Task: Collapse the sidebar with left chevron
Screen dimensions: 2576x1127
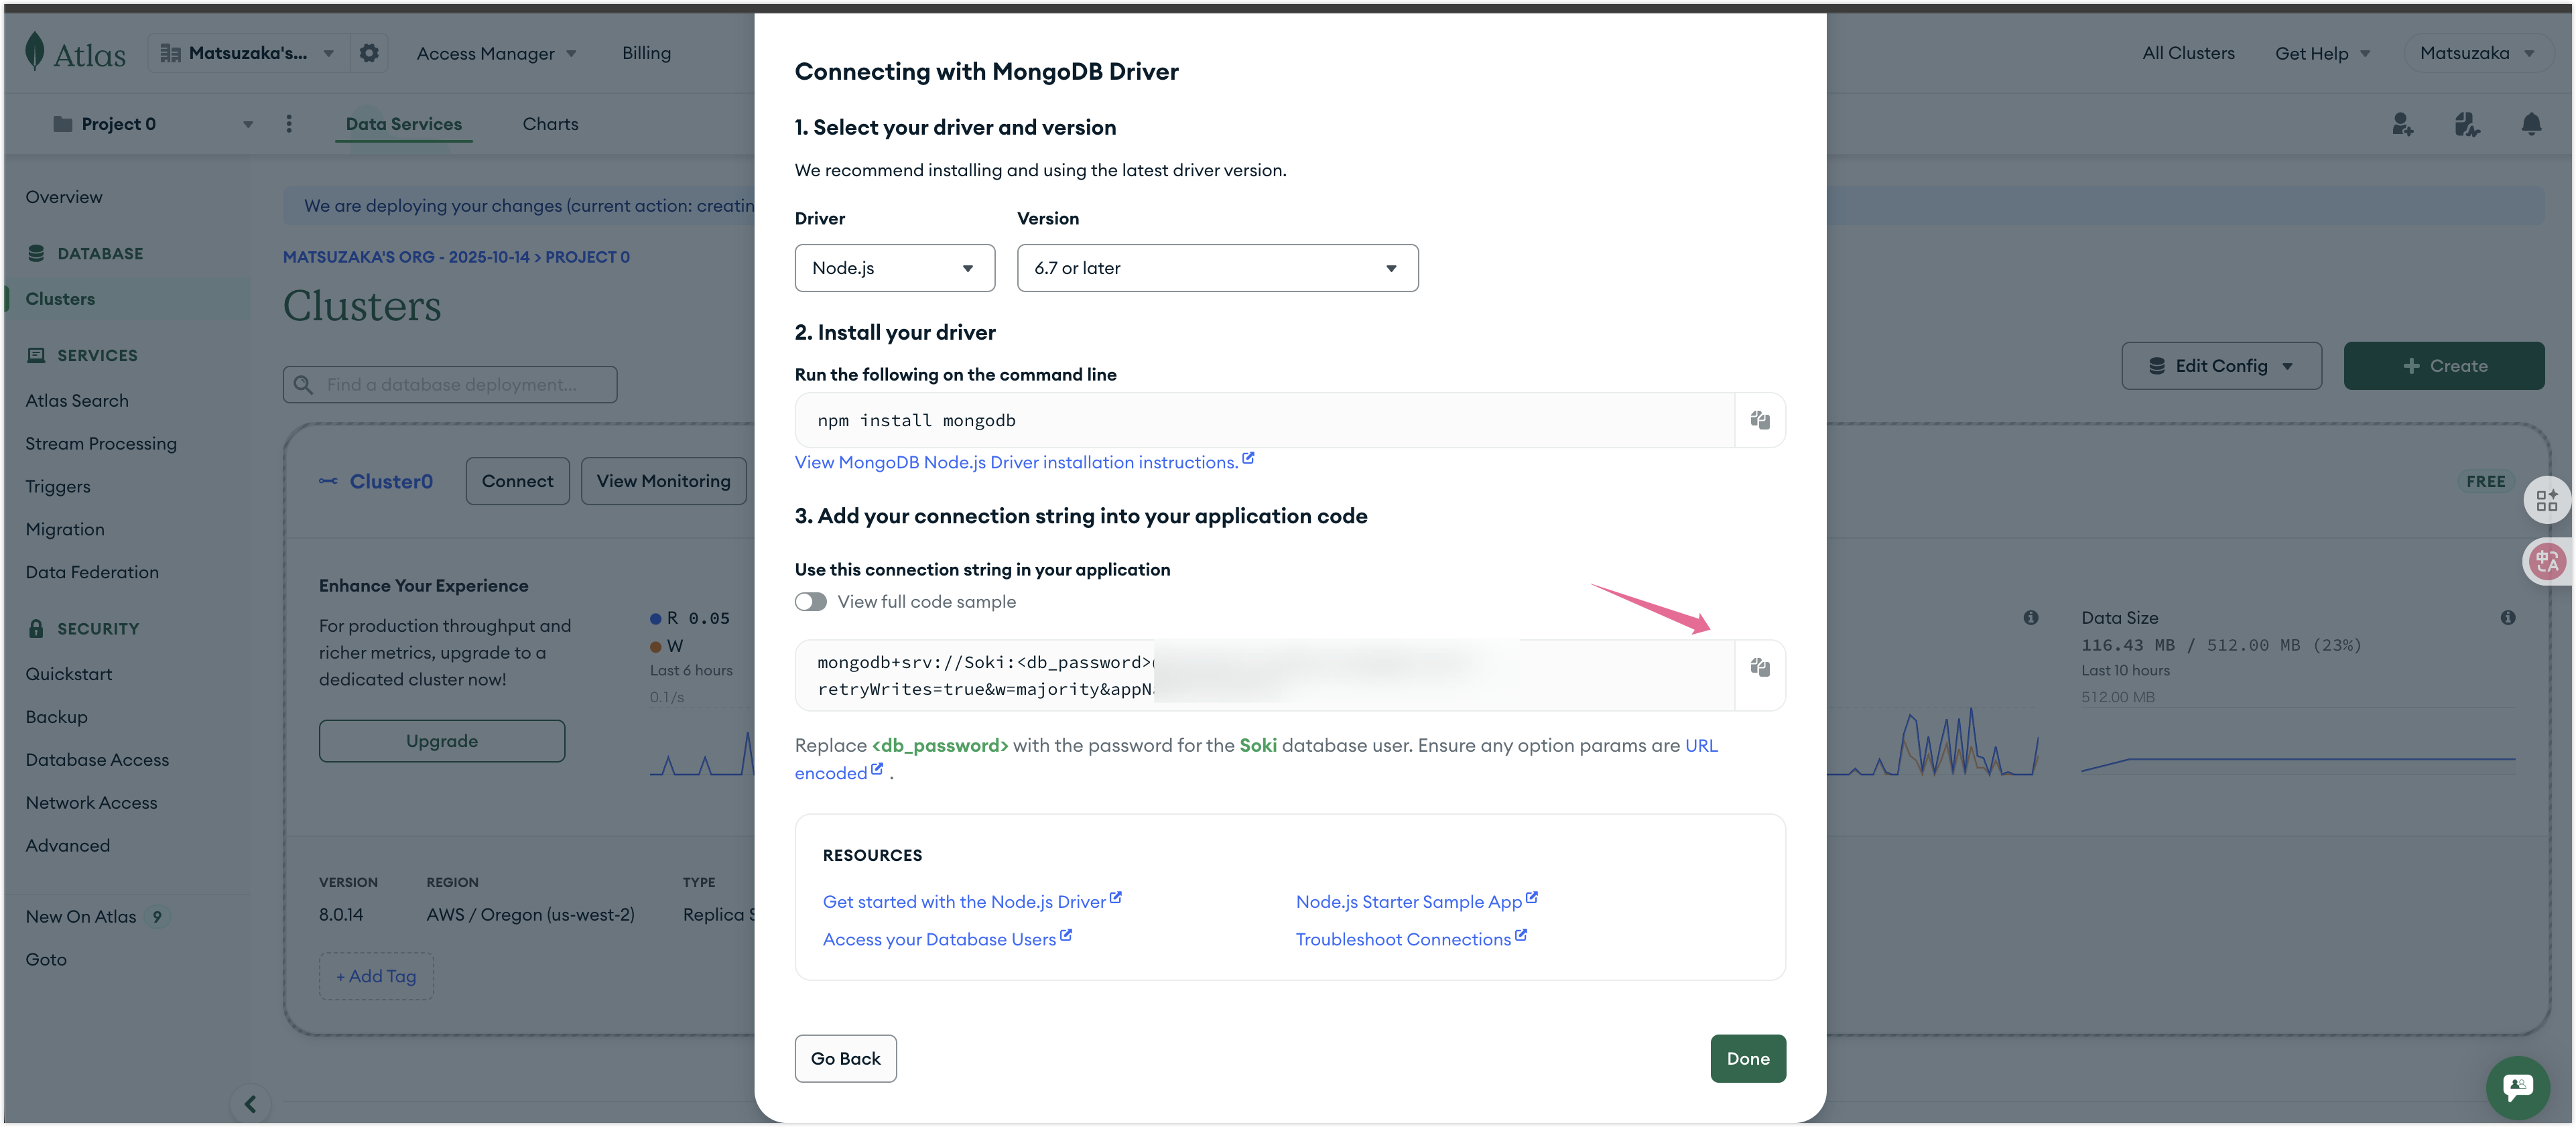Action: pyautogui.click(x=250, y=1103)
